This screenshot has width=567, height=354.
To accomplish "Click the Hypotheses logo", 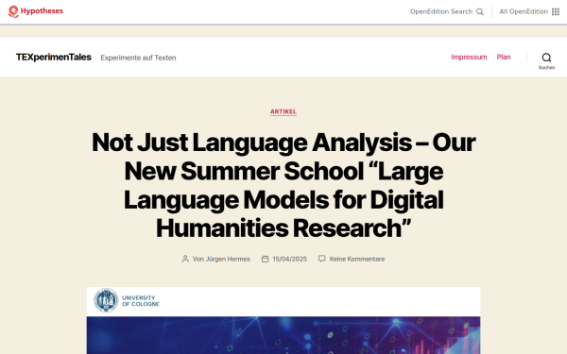I will [x=36, y=11].
